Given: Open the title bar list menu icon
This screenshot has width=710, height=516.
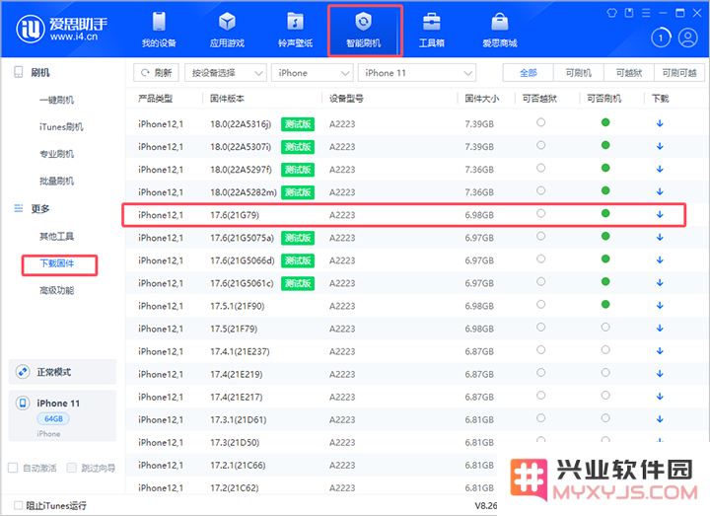Looking at the screenshot, I should (x=646, y=13).
